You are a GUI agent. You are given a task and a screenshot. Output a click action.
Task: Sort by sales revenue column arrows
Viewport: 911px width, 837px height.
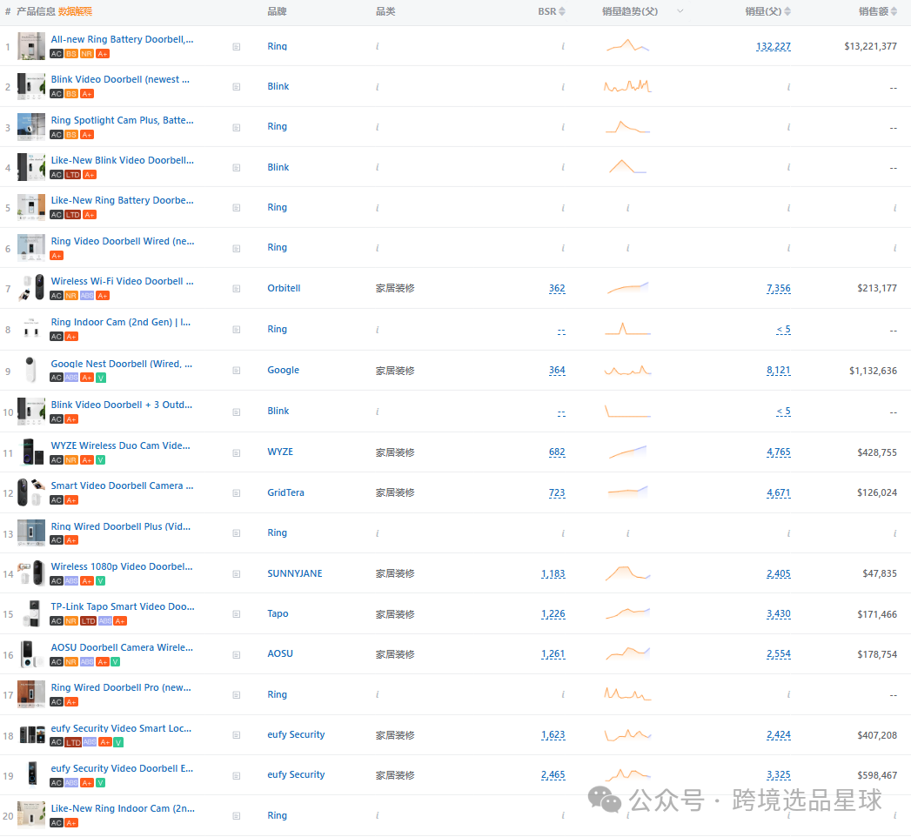894,11
